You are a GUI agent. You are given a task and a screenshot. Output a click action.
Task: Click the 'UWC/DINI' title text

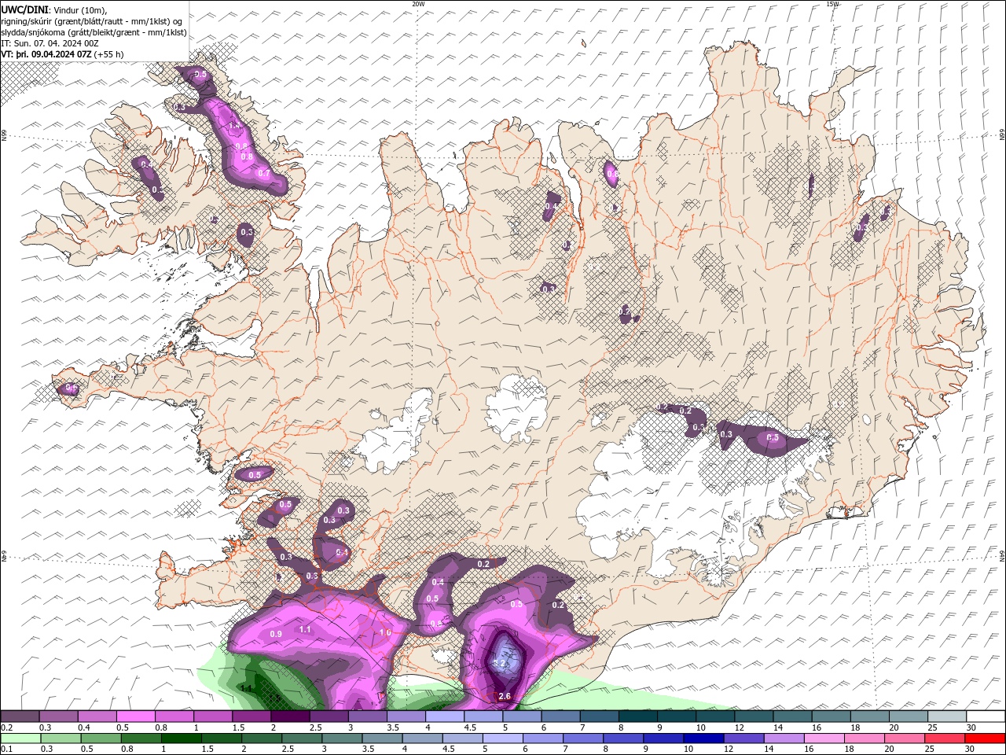pos(24,9)
